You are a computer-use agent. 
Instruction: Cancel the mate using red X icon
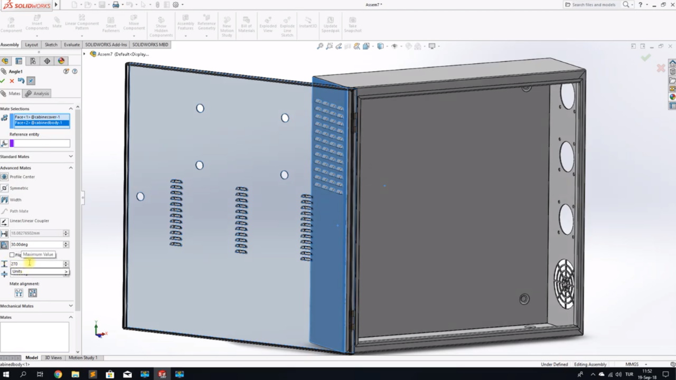click(12, 81)
